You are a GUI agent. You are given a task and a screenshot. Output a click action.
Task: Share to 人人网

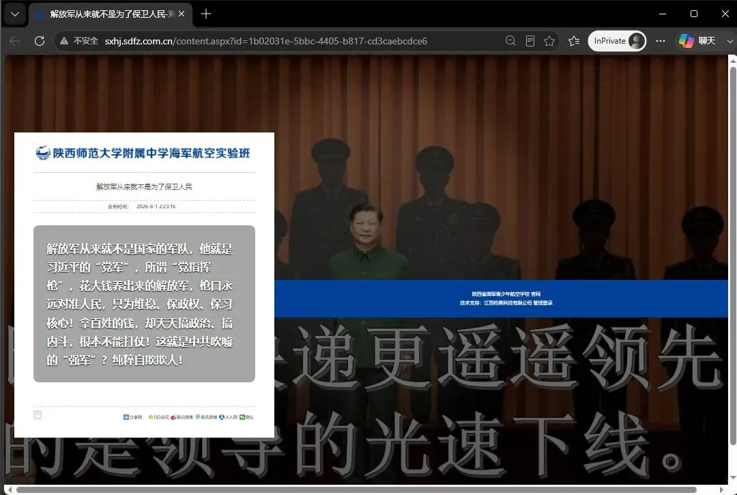[229, 417]
